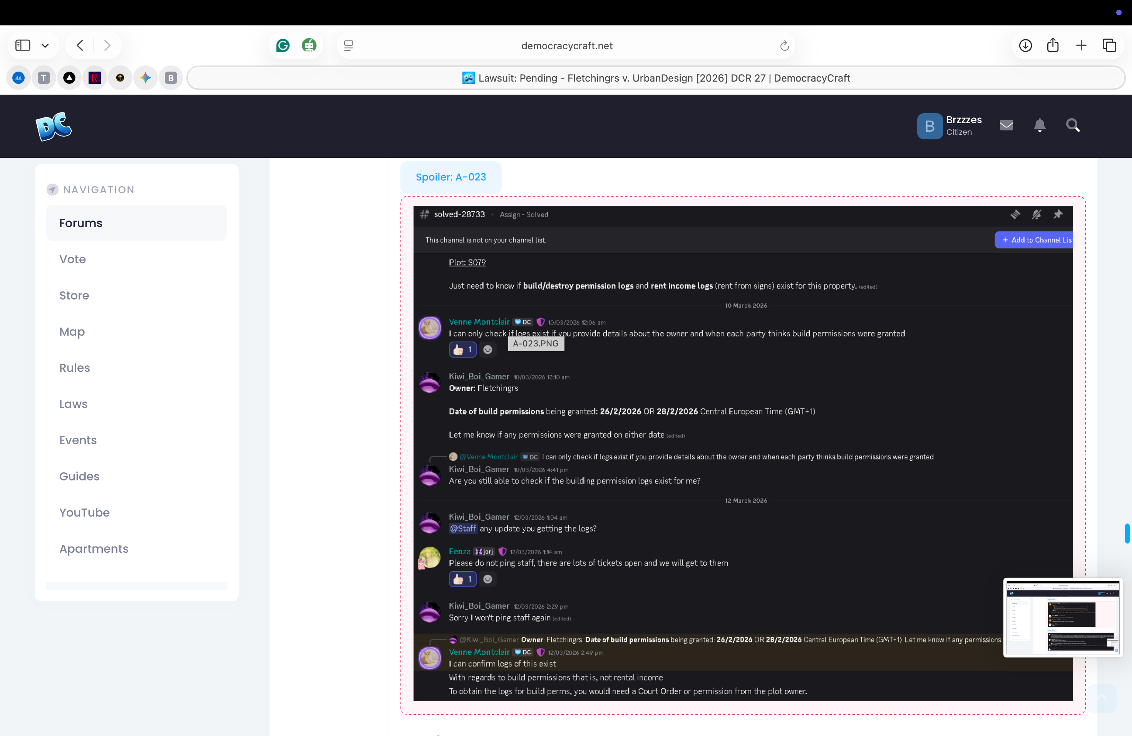The image size is (1132, 736).
Task: Open the Apartments navigation link
Action: (94, 549)
